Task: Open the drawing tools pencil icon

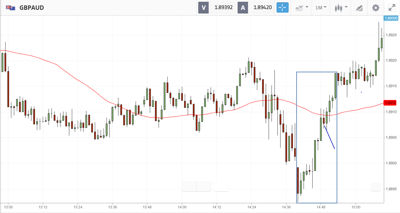Action: 359,8
